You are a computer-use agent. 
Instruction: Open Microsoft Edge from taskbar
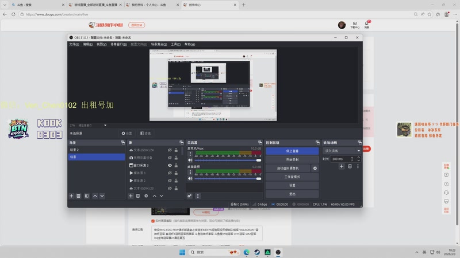pyautogui.click(x=247, y=252)
